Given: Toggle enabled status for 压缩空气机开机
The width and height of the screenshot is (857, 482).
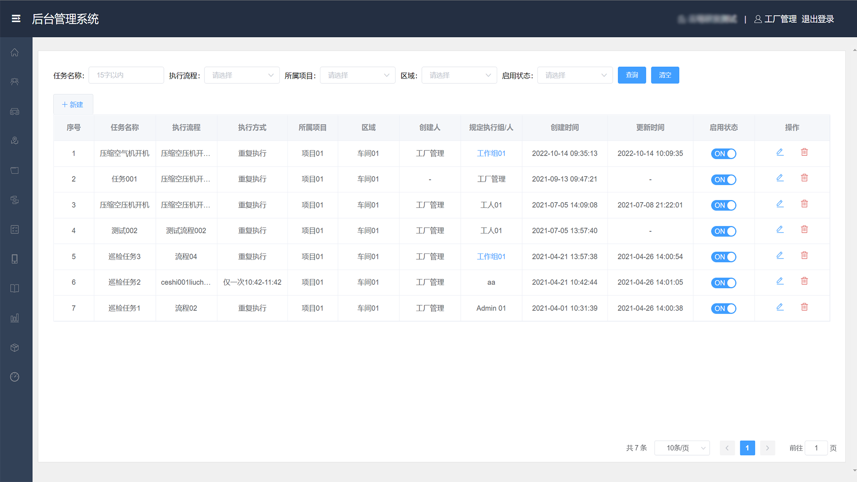Looking at the screenshot, I should pos(724,154).
